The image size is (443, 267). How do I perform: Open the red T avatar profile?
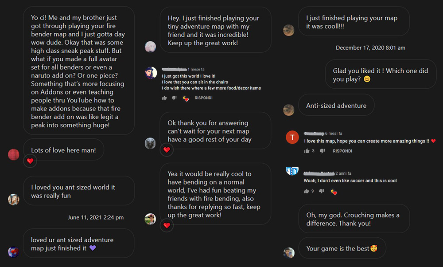[292, 137]
